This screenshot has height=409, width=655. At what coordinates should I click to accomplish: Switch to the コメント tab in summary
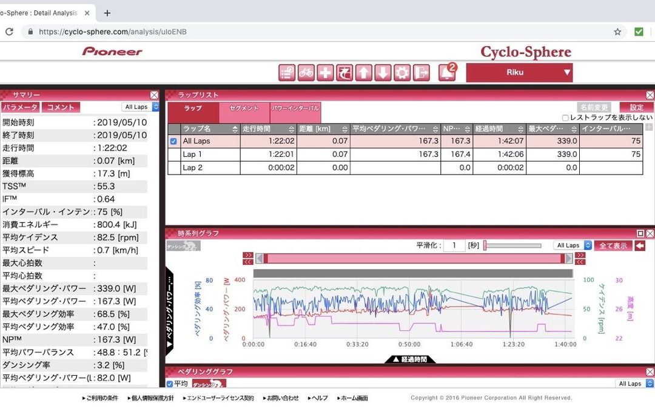(x=61, y=107)
